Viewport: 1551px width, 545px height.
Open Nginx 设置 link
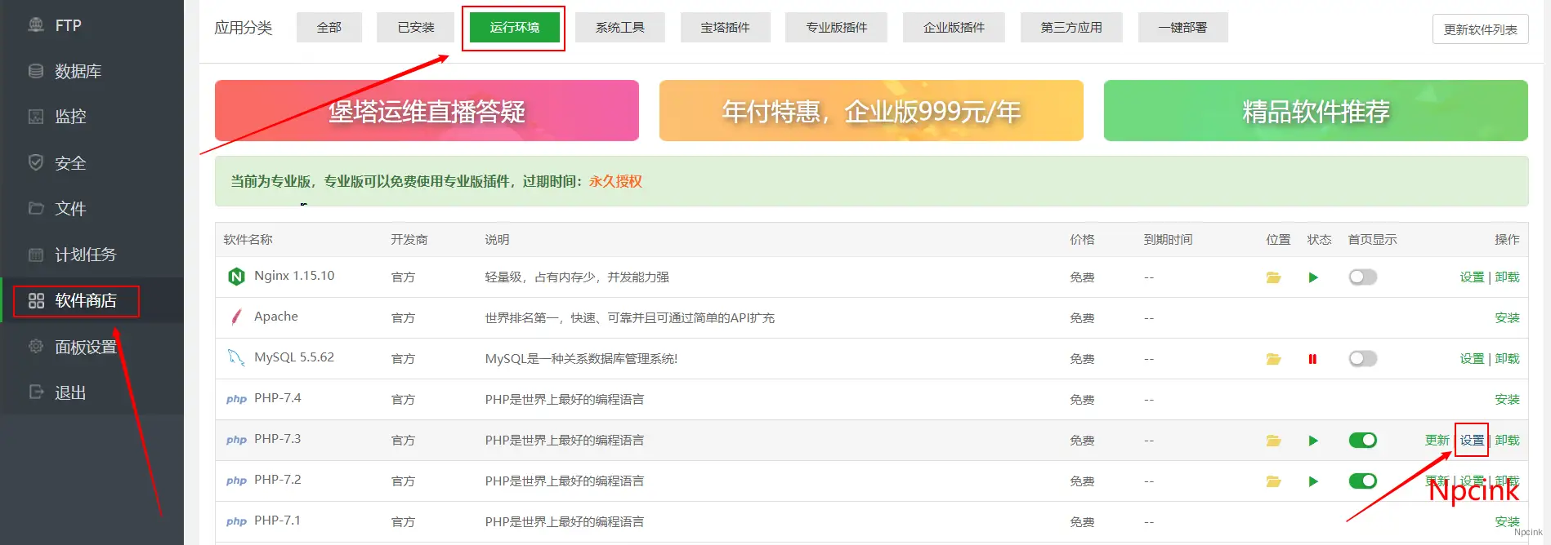click(1472, 277)
